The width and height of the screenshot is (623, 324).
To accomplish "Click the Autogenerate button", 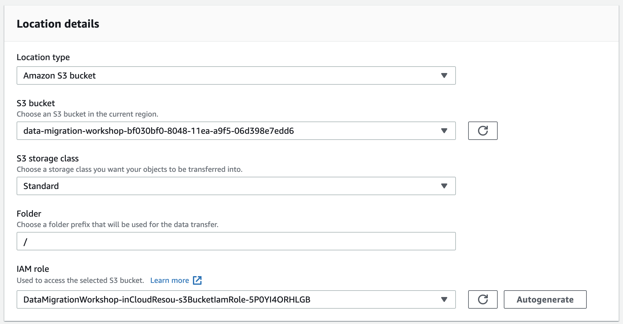I will [545, 299].
